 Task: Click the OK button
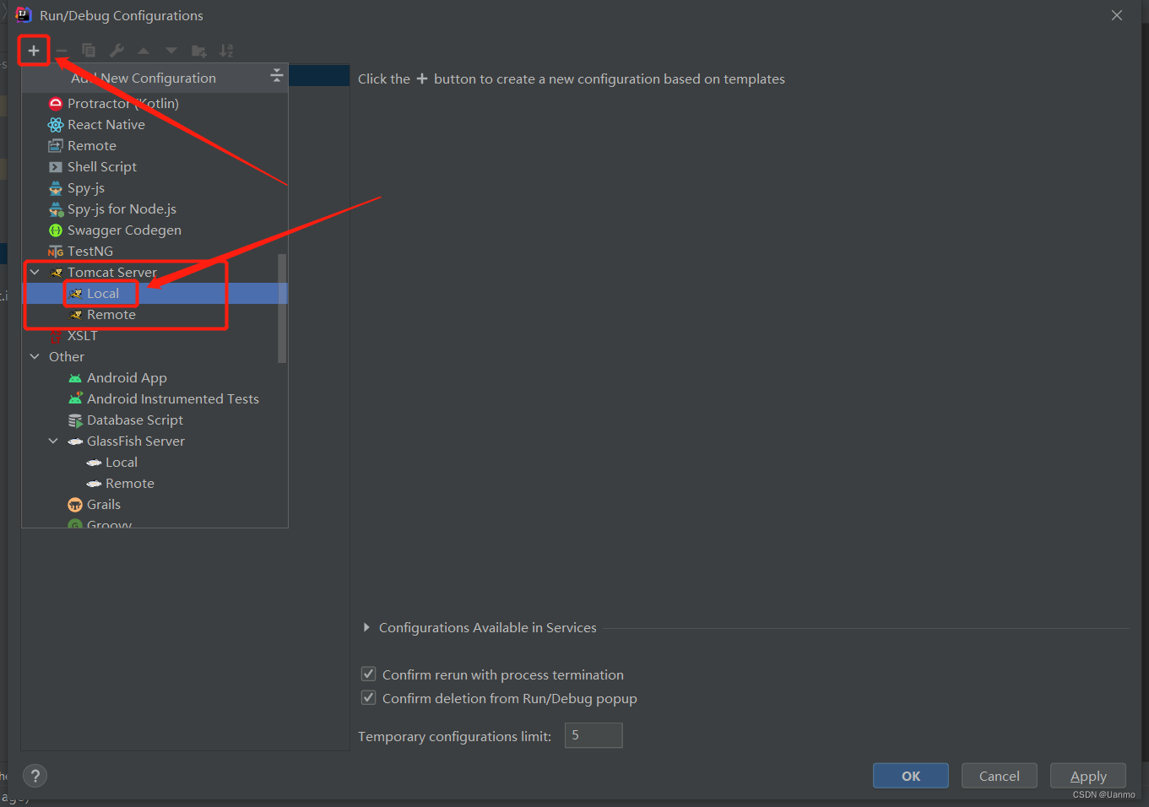coord(911,776)
